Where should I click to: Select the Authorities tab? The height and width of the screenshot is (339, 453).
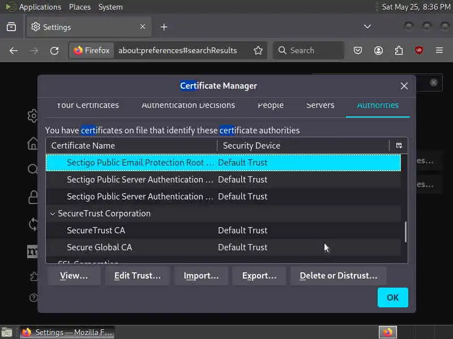coord(378,106)
